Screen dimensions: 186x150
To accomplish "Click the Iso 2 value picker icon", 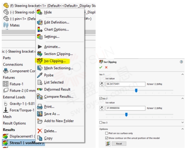I will [x=102, y=108].
